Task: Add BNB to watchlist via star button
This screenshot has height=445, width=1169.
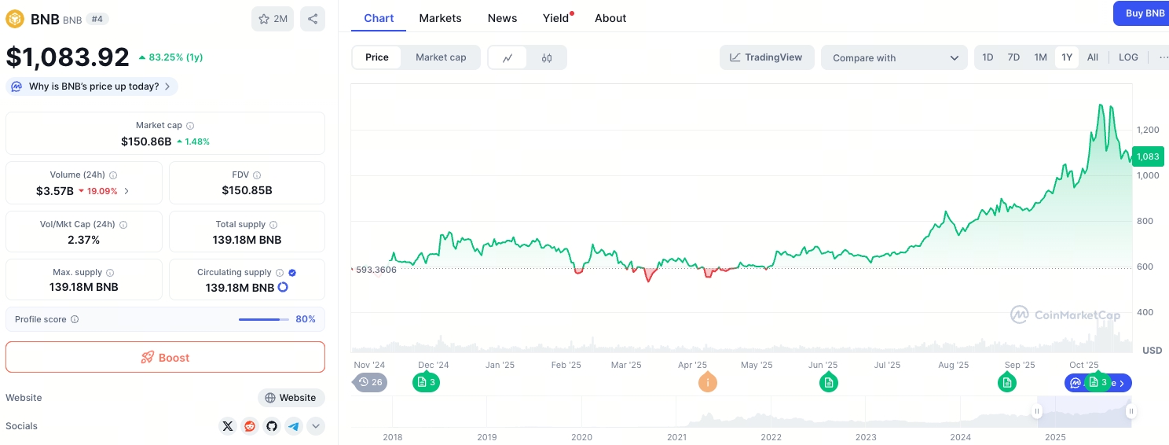Action: 273,19
